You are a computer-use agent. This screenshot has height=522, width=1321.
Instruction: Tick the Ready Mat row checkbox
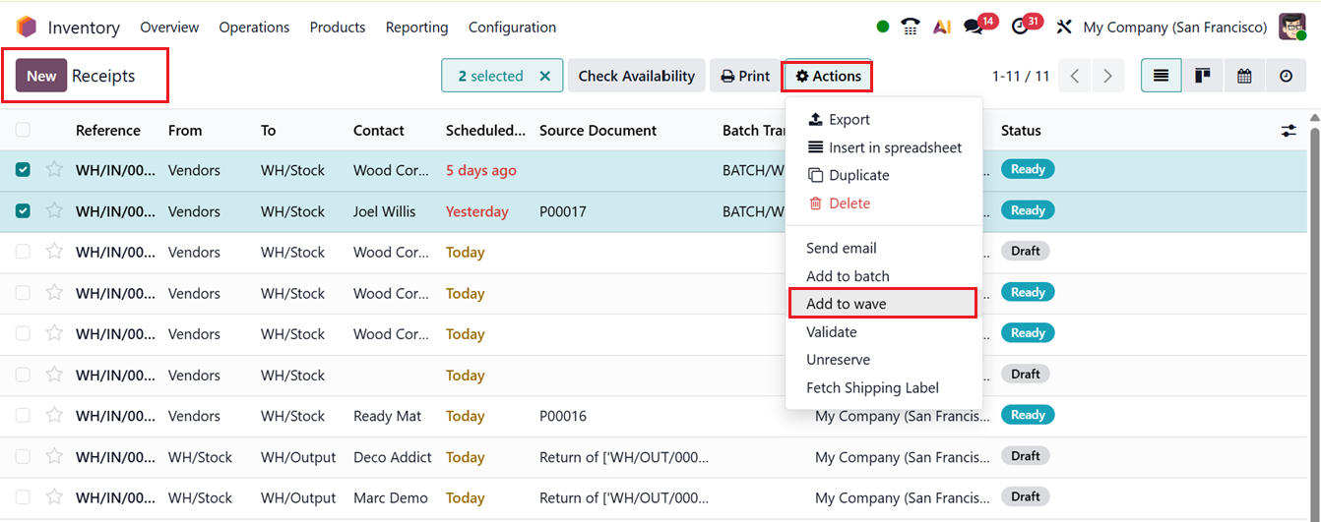tap(23, 416)
